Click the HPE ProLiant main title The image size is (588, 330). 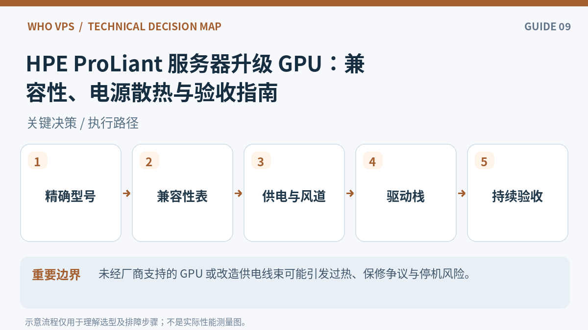pos(196,78)
